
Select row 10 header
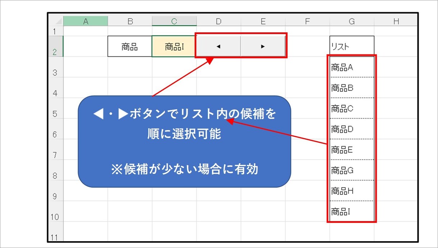(x=56, y=211)
